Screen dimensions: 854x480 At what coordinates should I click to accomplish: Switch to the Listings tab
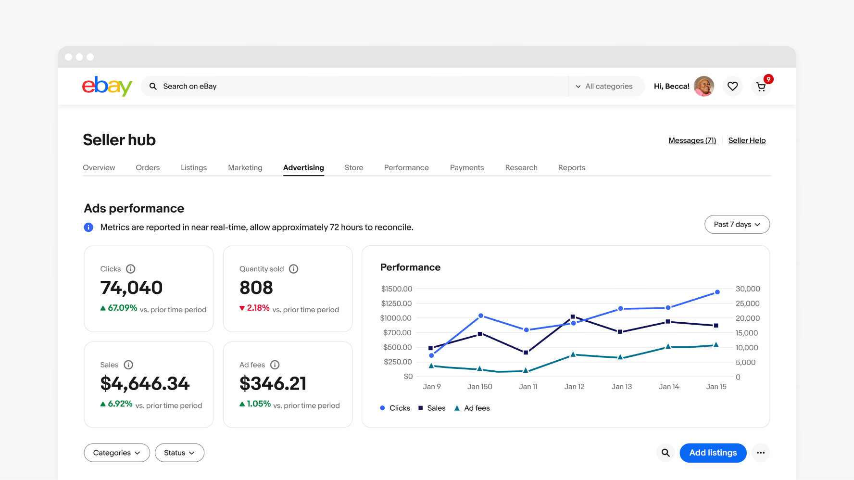[194, 167]
